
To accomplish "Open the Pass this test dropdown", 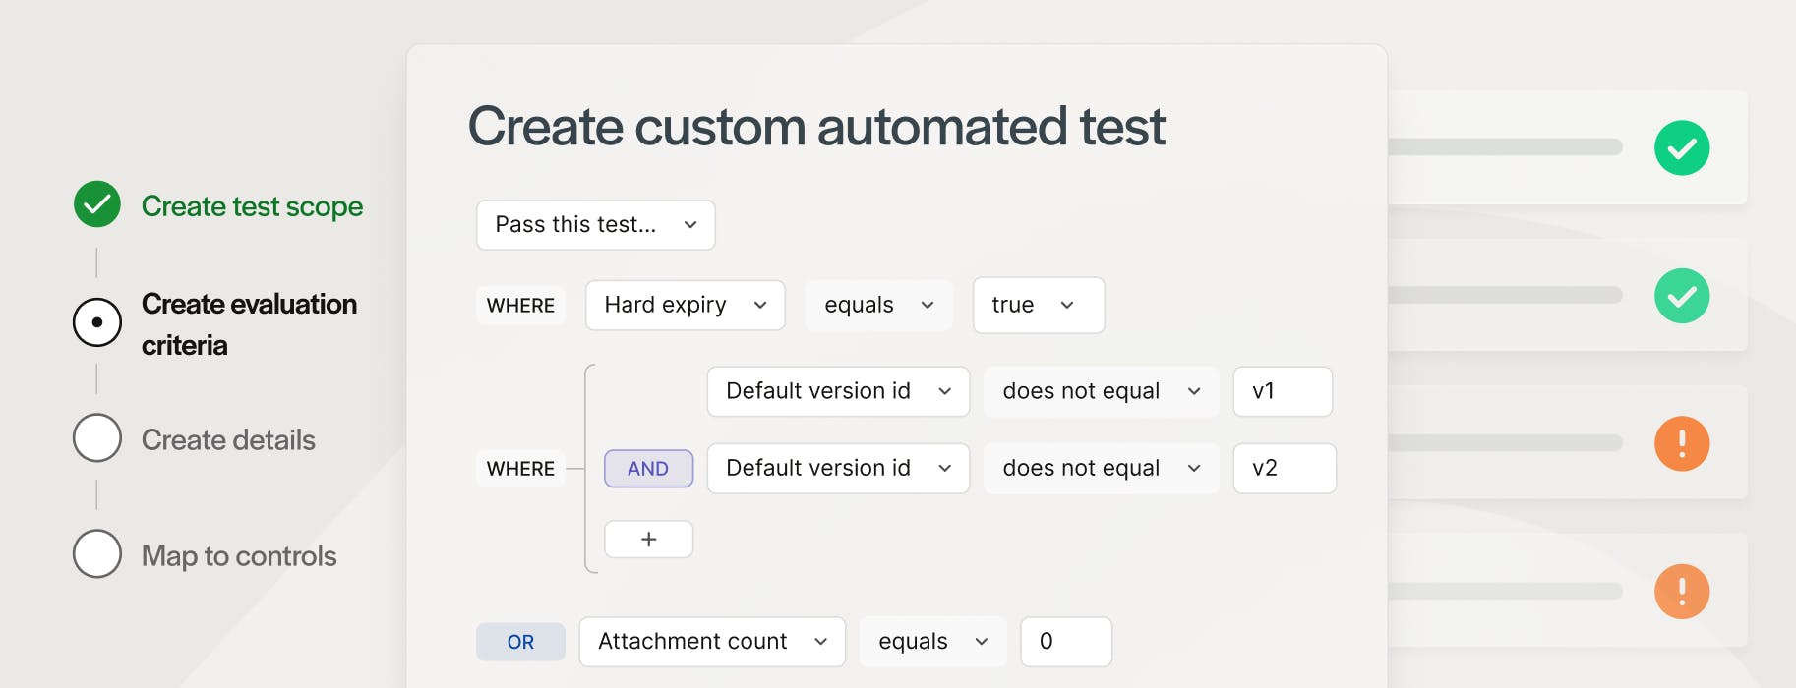I will coord(595,225).
